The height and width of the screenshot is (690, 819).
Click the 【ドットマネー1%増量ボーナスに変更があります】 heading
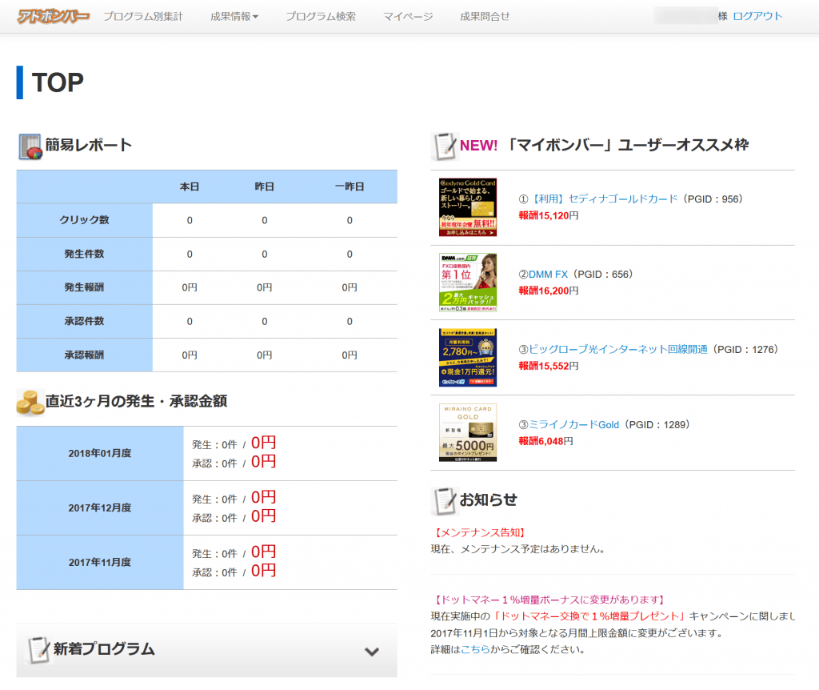point(549,600)
